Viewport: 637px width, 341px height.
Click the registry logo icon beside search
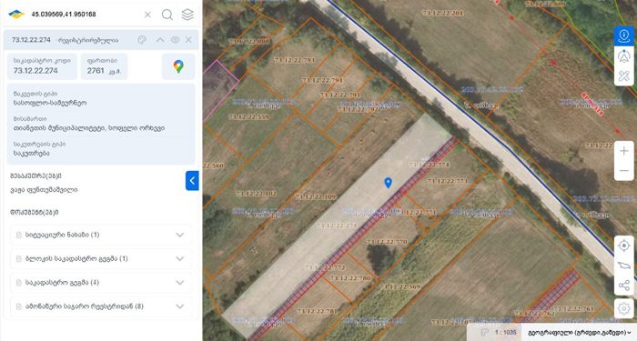click(16, 15)
